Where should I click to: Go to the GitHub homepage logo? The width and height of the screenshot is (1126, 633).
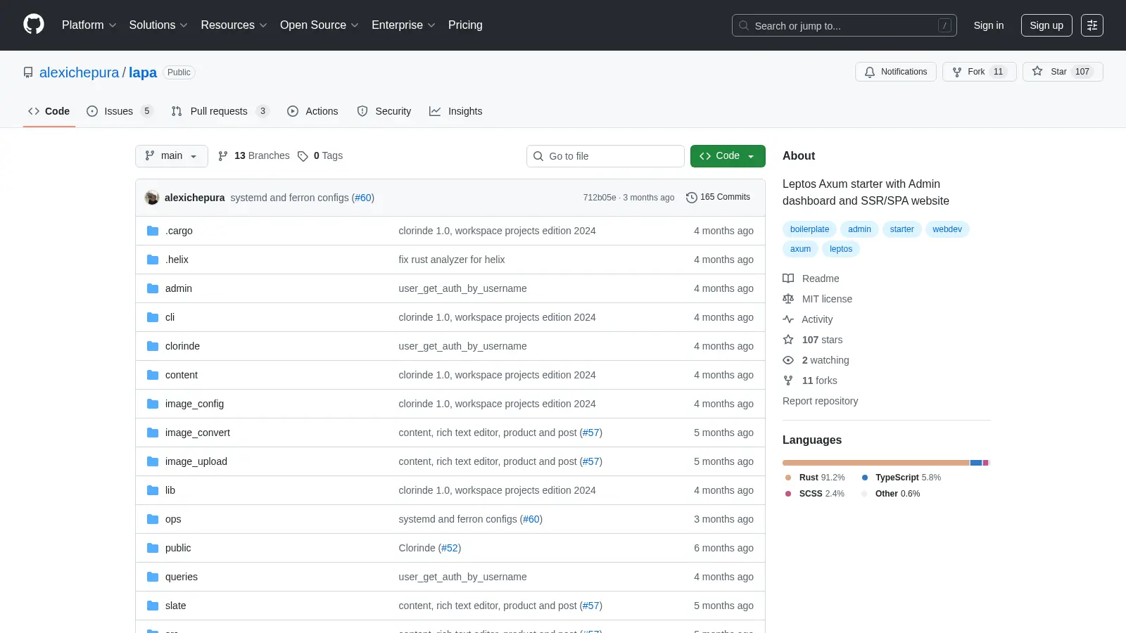[x=34, y=25]
